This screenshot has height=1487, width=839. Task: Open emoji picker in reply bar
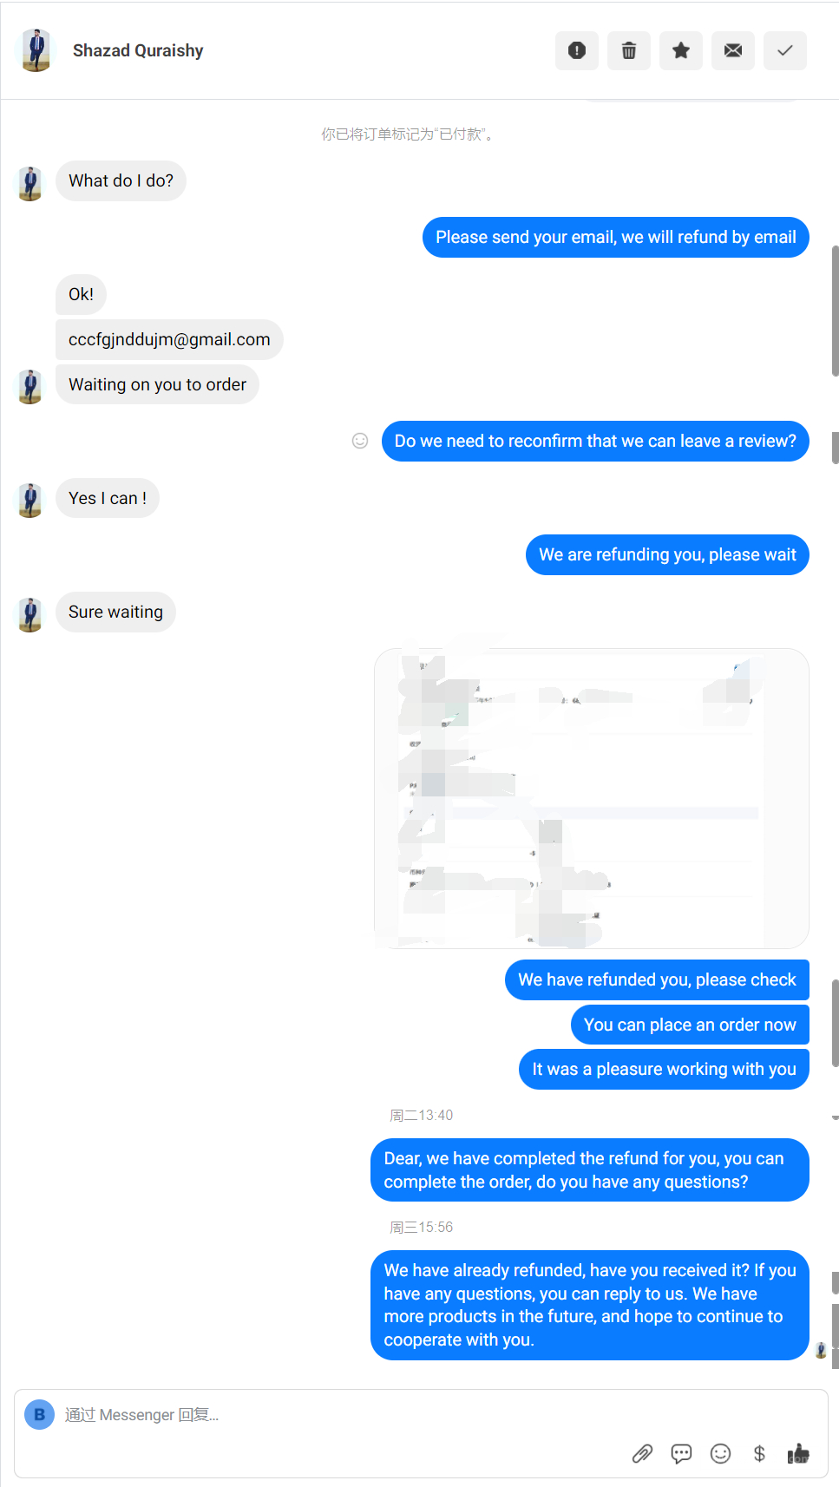coord(721,1453)
